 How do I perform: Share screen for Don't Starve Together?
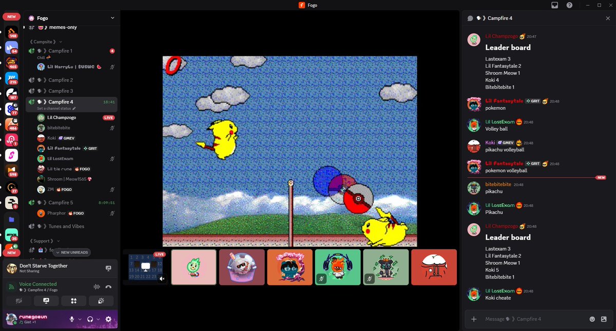pyautogui.click(x=108, y=268)
